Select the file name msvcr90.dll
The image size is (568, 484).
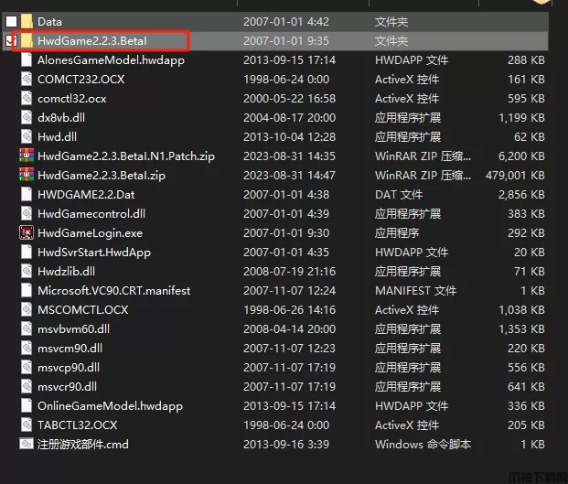pyautogui.click(x=68, y=386)
